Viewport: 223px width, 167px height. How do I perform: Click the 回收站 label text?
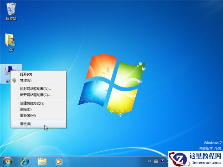[11, 19]
